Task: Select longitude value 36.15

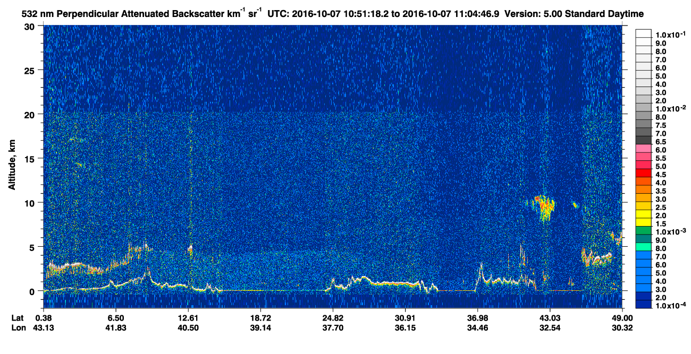Action: coord(405,327)
